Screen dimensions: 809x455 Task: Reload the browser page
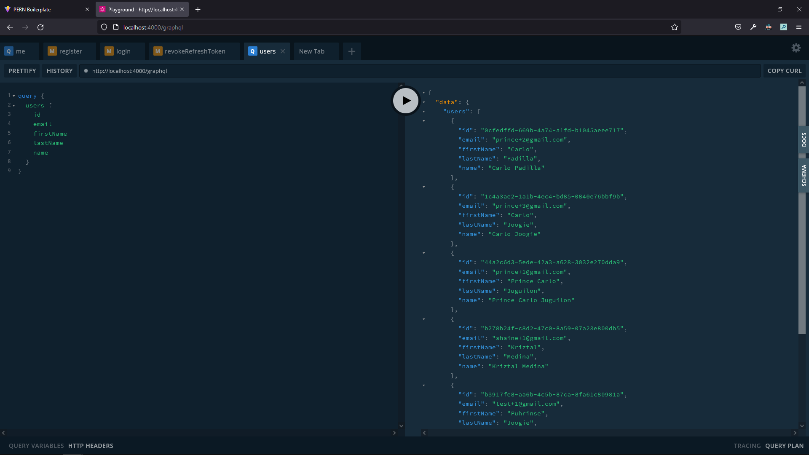point(40,27)
